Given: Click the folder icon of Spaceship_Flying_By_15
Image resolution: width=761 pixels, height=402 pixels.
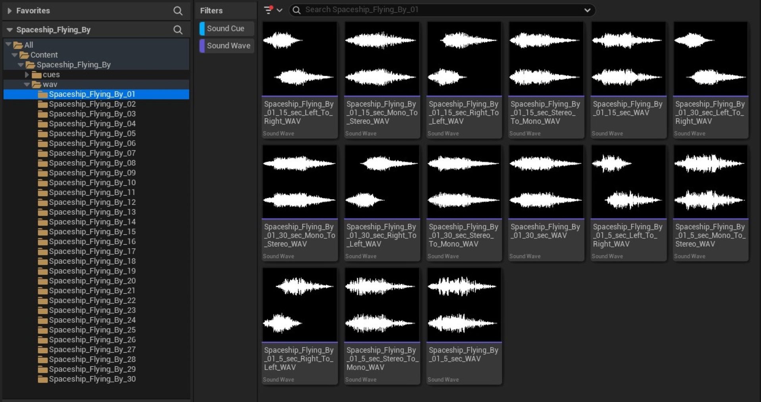Looking at the screenshot, I should click(x=42, y=232).
